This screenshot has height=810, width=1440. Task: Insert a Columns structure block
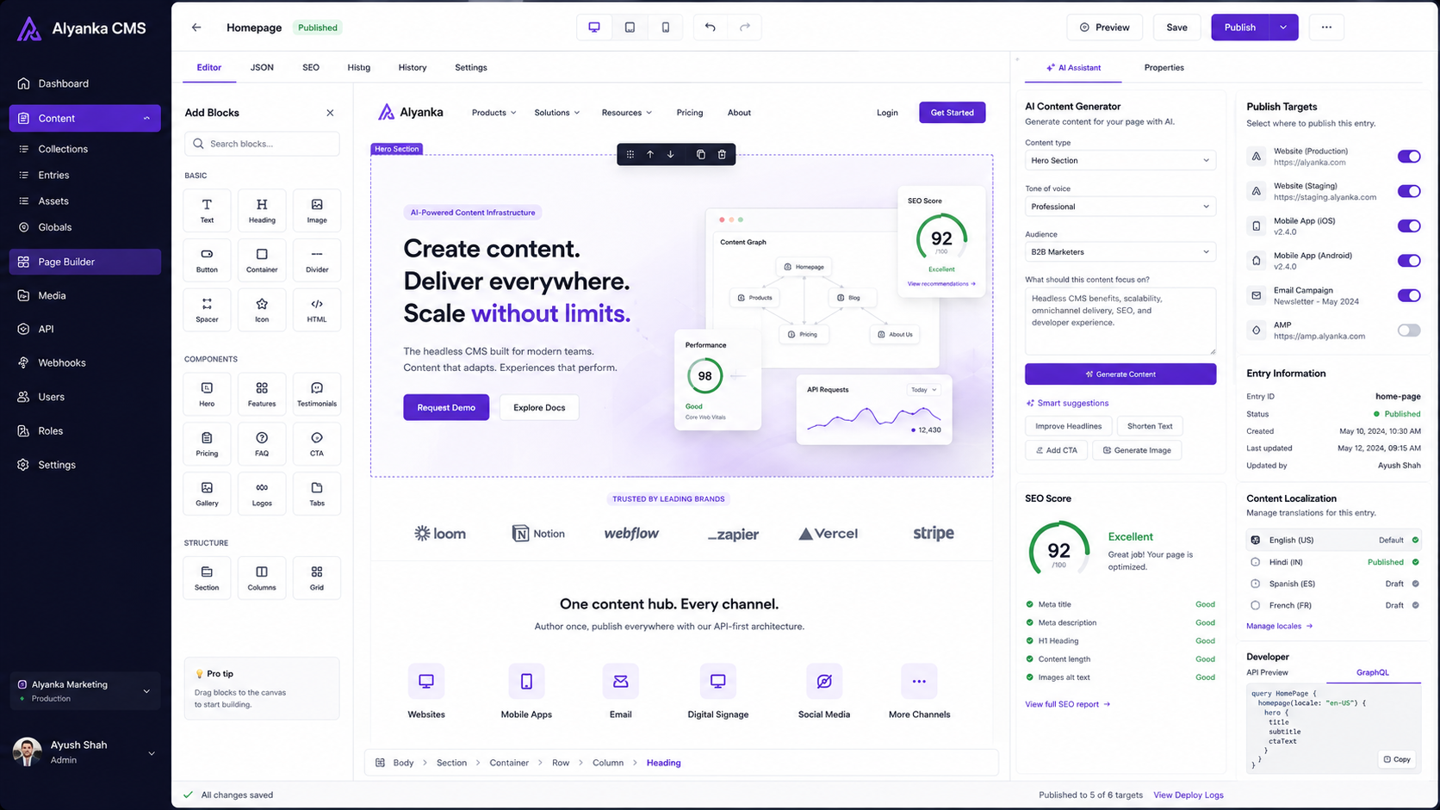click(262, 578)
